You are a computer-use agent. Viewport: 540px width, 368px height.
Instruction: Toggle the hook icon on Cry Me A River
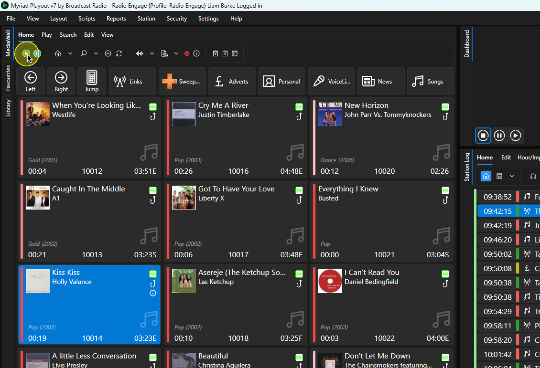pos(299,116)
